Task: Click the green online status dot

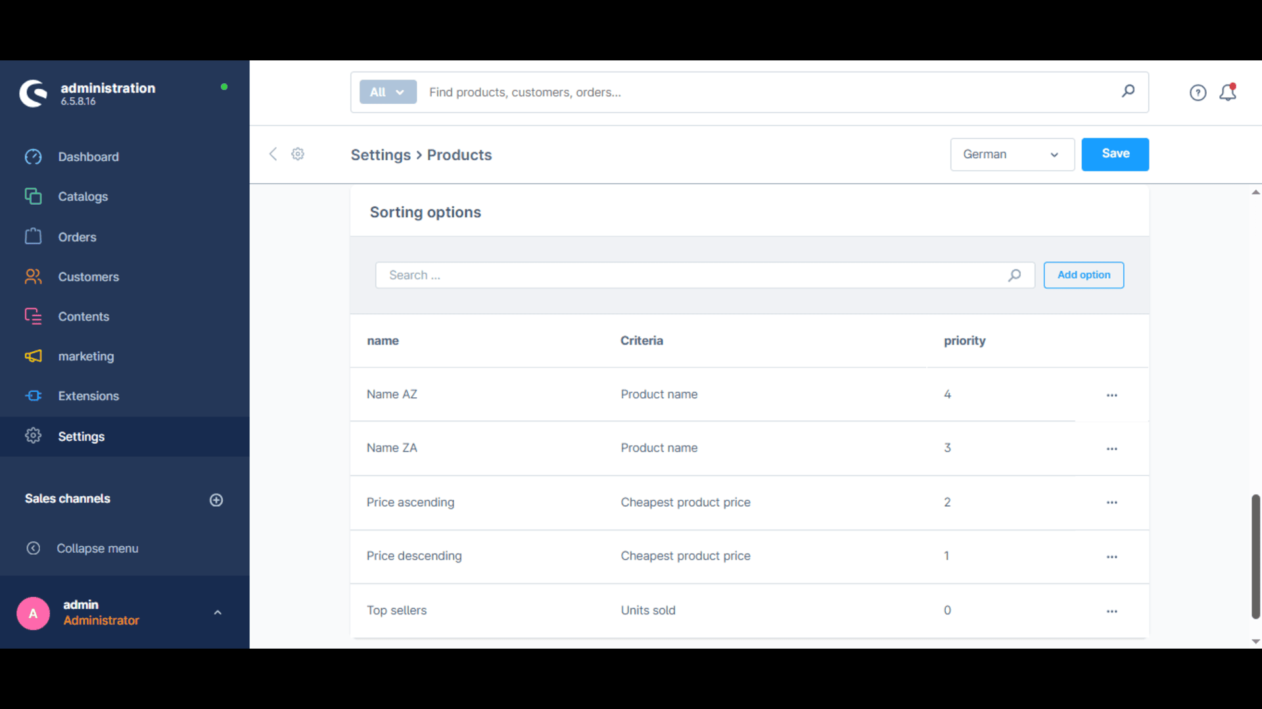Action: (224, 87)
